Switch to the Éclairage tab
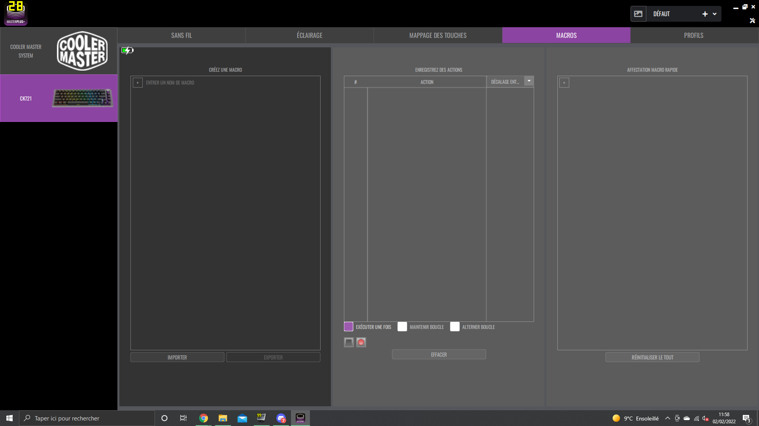This screenshot has height=426, width=759. (x=310, y=35)
